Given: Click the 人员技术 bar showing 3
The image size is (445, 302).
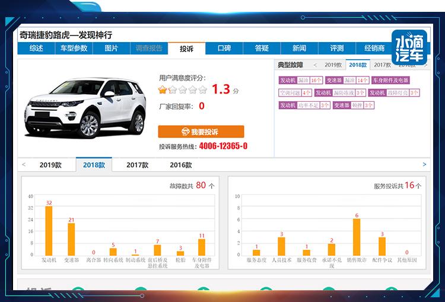Looking at the screenshot, I should [x=281, y=246].
